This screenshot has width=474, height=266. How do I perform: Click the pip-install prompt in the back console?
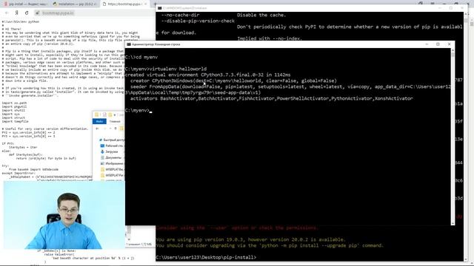click(x=206, y=257)
